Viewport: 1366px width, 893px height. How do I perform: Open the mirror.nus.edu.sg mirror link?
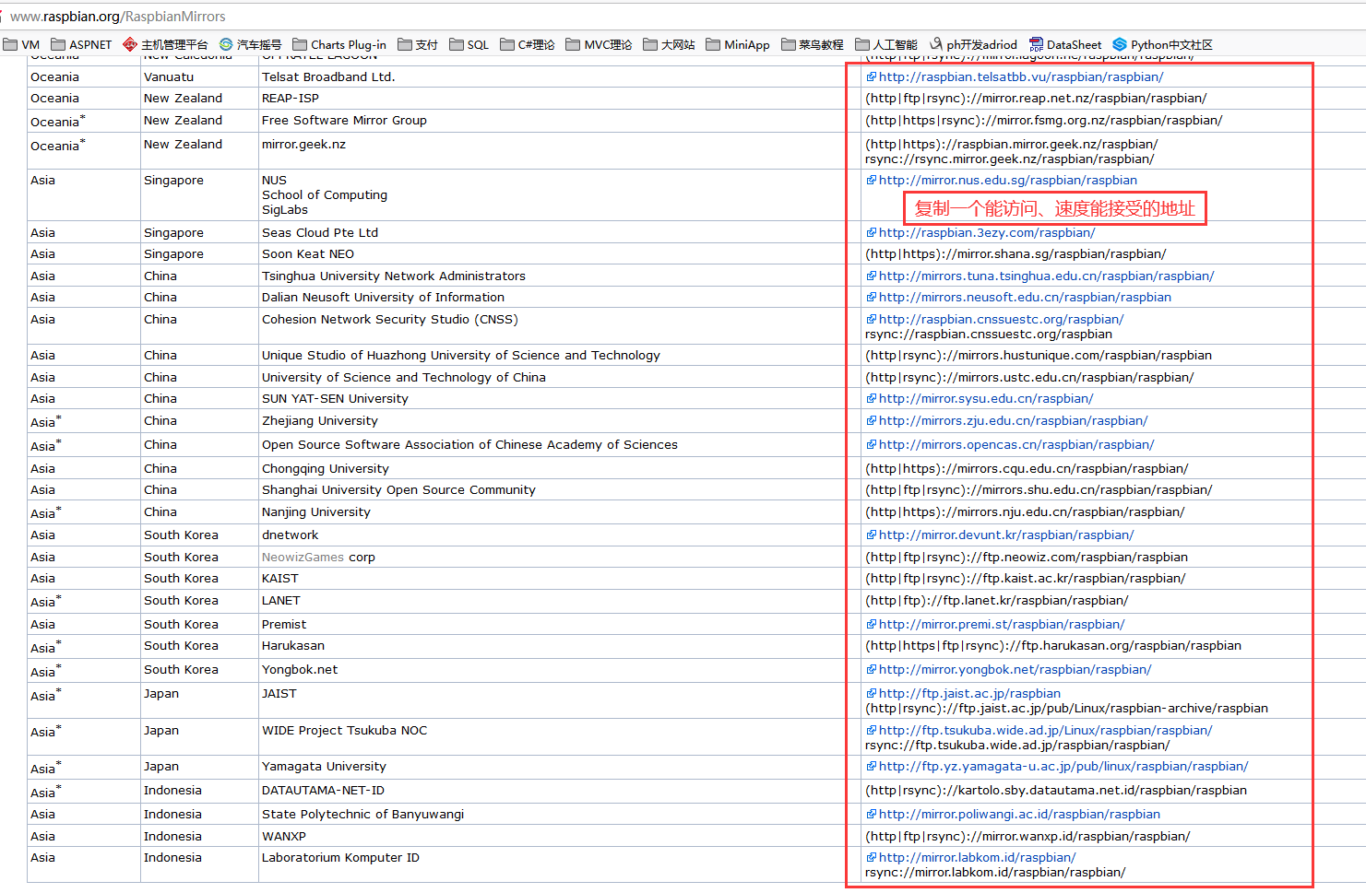pos(1008,181)
